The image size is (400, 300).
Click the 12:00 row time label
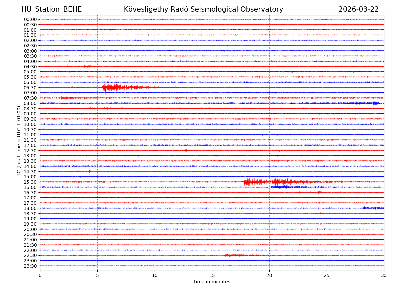pos(30,145)
